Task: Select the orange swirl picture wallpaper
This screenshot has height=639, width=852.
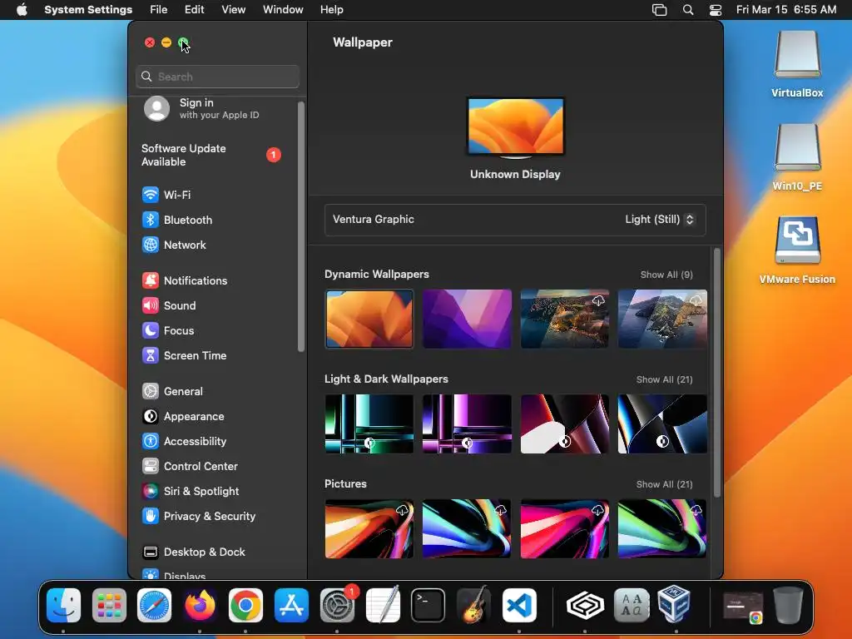Action: [369, 528]
